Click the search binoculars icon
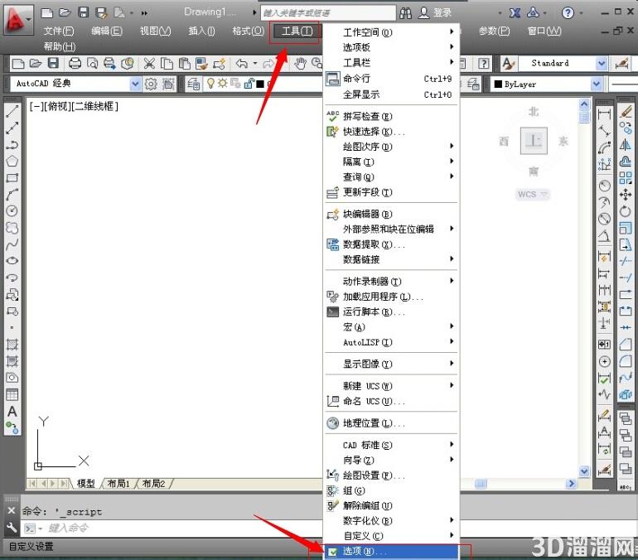The height and width of the screenshot is (560, 638). [405, 13]
